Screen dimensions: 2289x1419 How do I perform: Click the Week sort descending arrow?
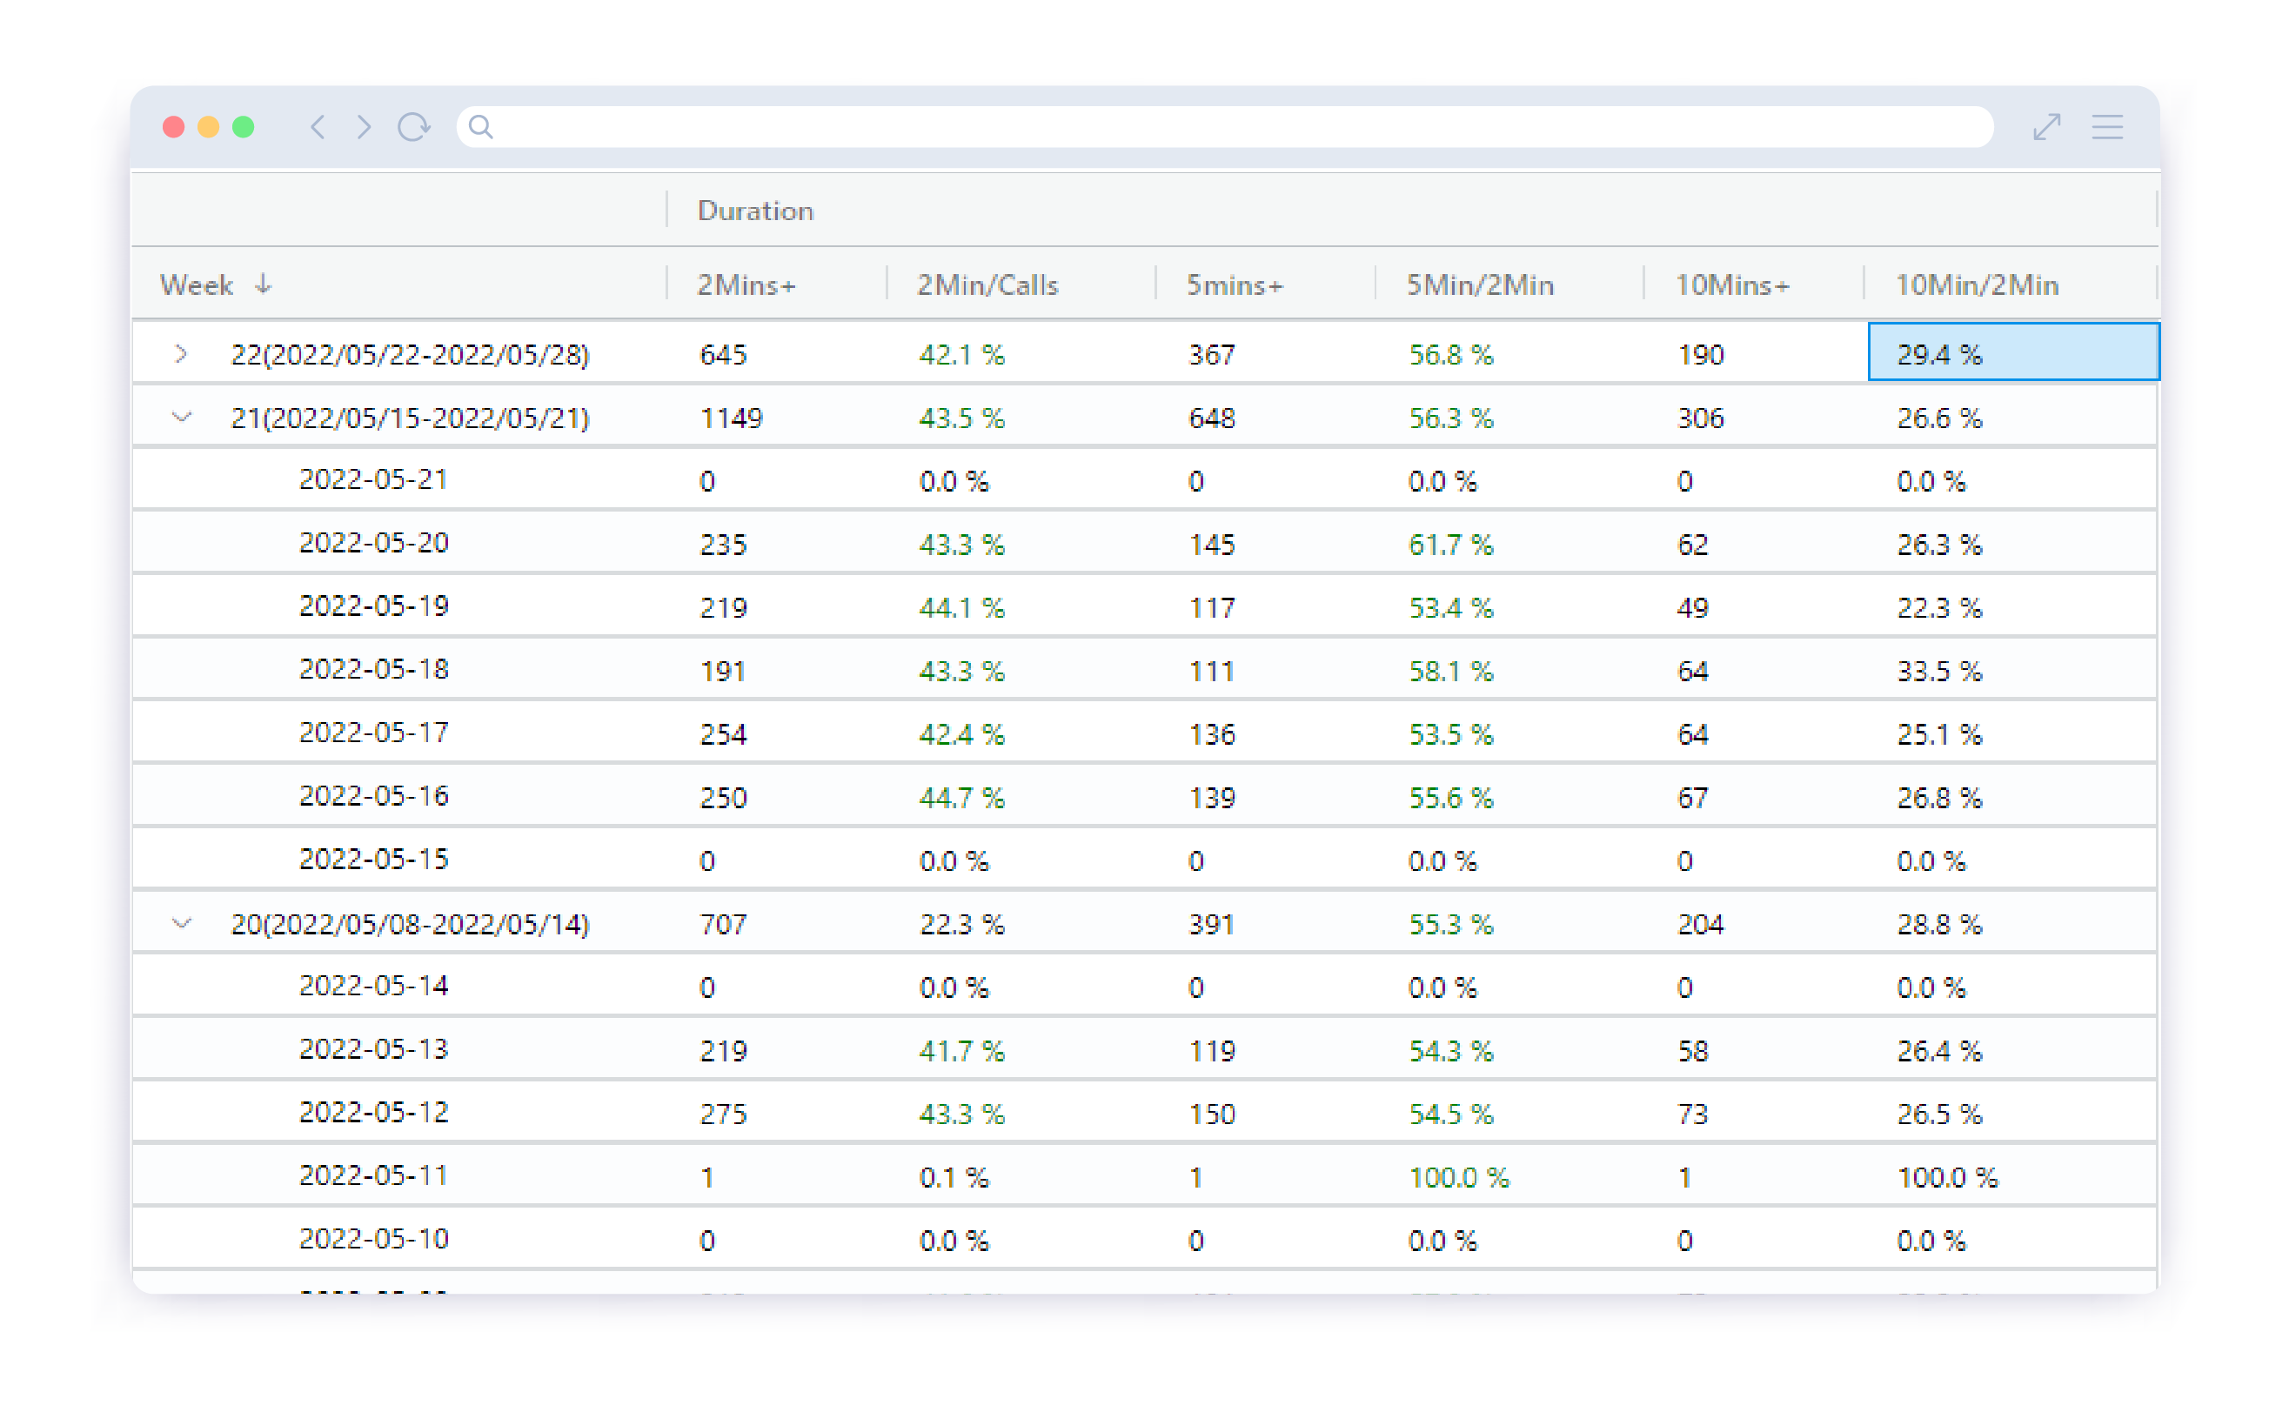(x=264, y=284)
